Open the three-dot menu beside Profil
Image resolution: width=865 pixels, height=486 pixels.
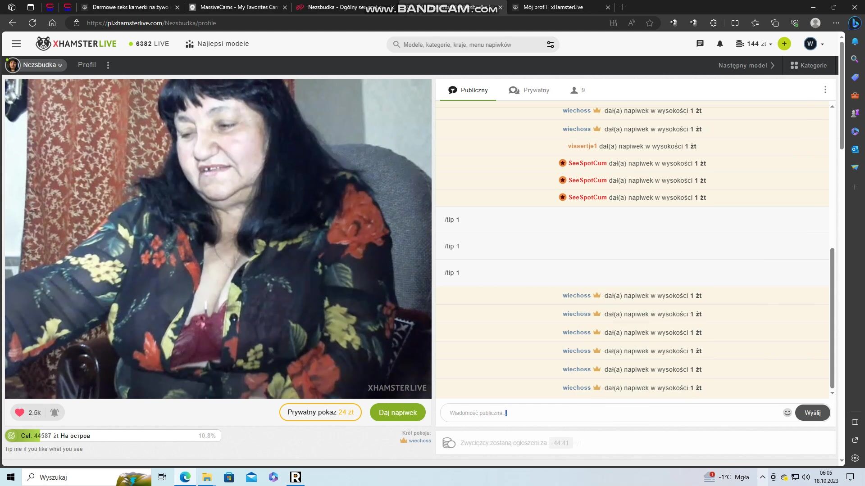(x=108, y=65)
